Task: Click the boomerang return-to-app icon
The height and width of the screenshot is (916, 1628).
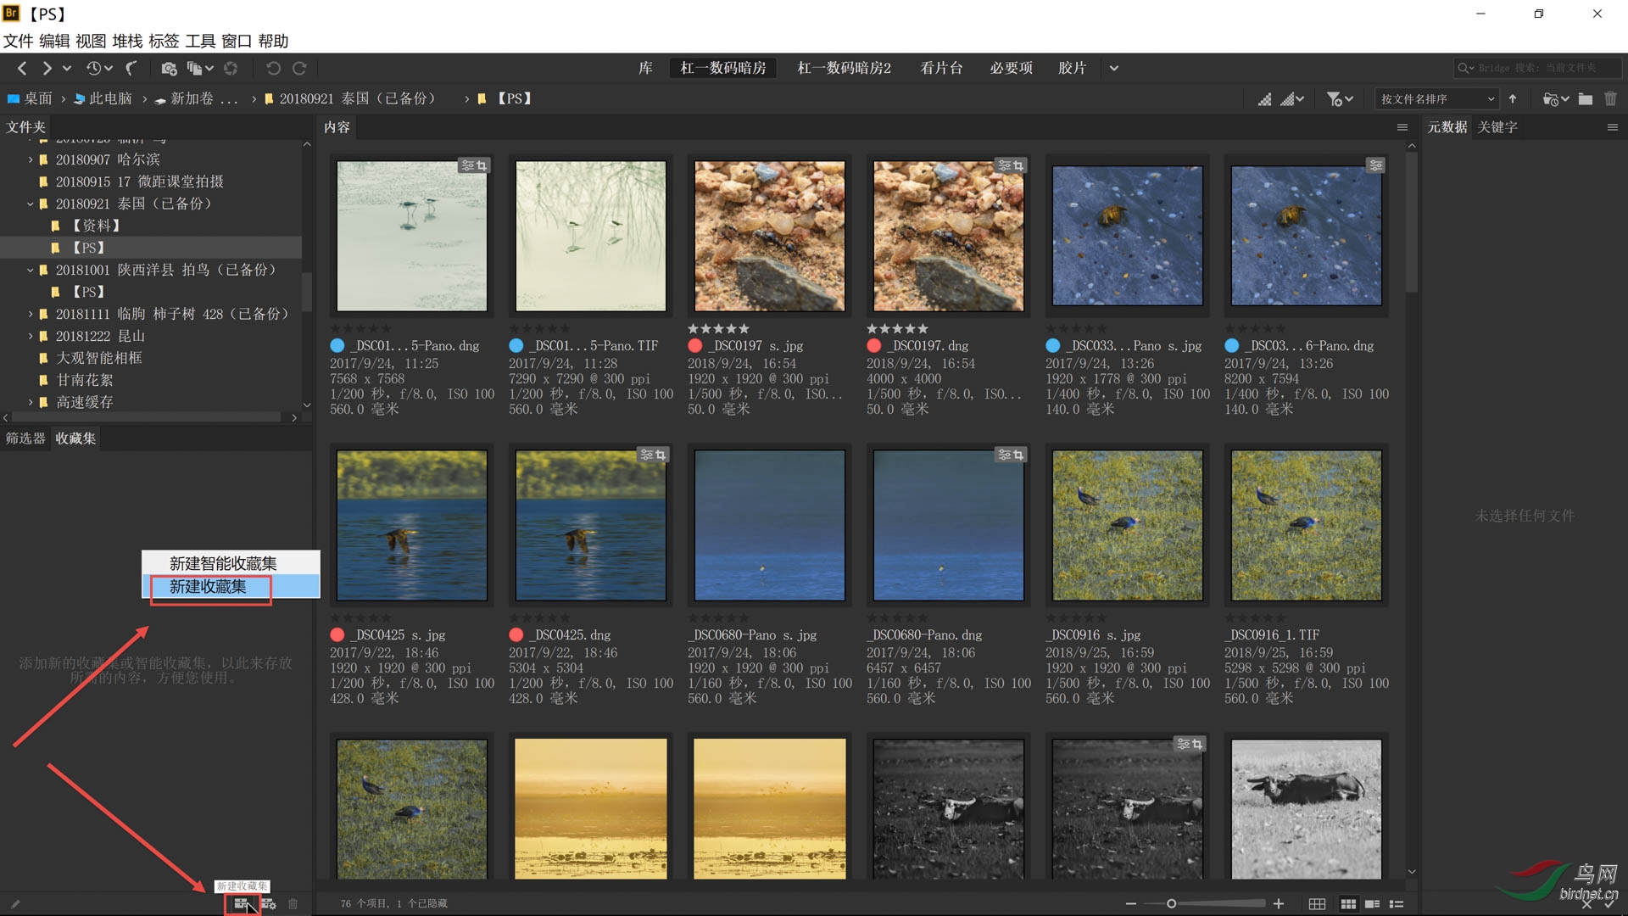Action: (131, 69)
